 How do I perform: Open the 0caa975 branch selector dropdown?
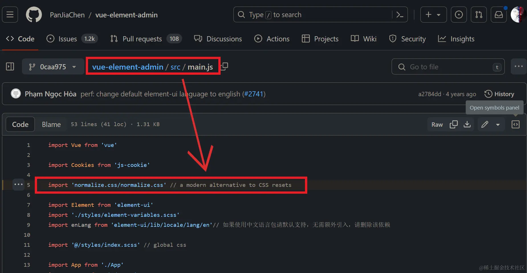point(53,67)
